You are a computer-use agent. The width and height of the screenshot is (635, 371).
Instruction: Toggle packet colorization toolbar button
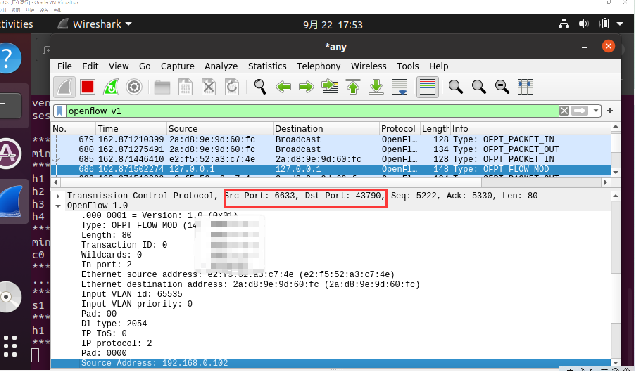pyautogui.click(x=428, y=87)
